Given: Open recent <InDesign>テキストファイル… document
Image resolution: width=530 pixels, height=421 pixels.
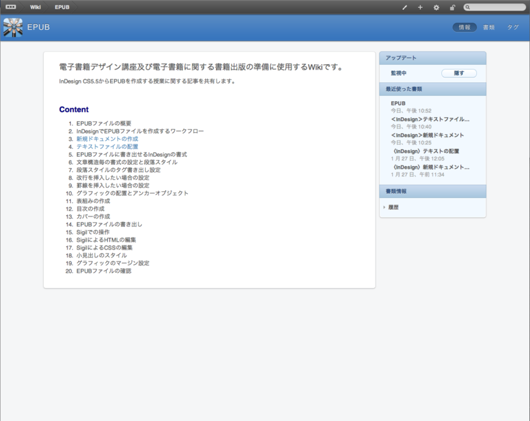Looking at the screenshot, I should point(430,119).
